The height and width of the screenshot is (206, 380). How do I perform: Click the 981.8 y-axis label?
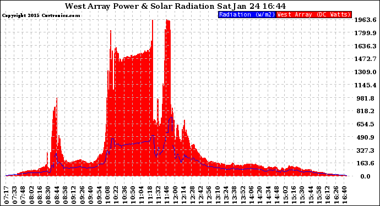[366, 98]
